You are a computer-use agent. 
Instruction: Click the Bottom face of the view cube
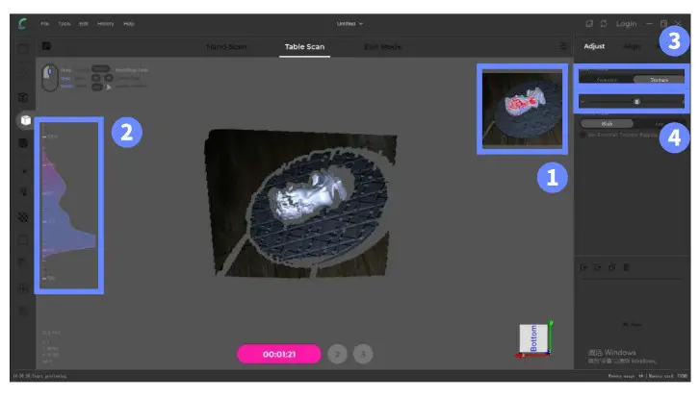(x=533, y=338)
